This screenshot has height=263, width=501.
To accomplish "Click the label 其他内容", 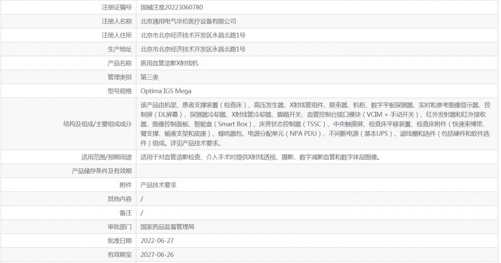I will [x=119, y=199].
